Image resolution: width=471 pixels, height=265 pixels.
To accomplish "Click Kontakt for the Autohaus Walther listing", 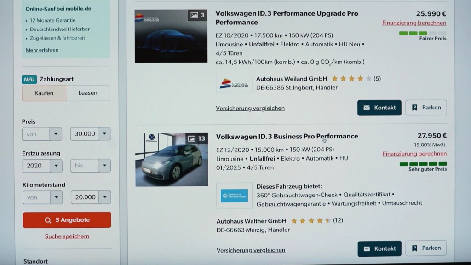I will tap(379, 248).
